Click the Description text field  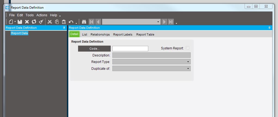pos(152,55)
